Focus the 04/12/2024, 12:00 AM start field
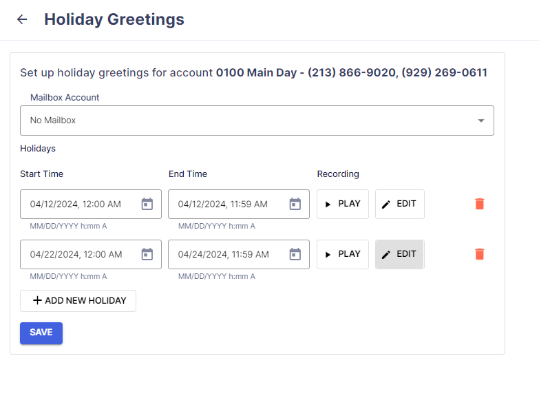The height and width of the screenshot is (398, 539). point(91,204)
